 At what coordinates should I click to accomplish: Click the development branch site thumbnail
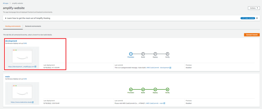click(x=22, y=56)
